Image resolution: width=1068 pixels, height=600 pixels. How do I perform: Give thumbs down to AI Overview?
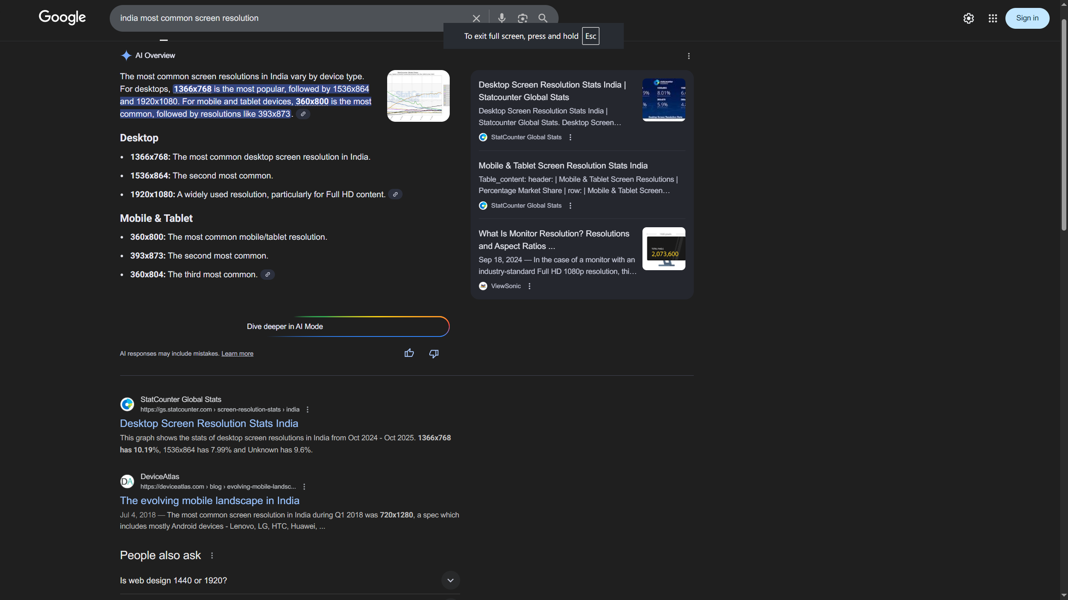433,354
